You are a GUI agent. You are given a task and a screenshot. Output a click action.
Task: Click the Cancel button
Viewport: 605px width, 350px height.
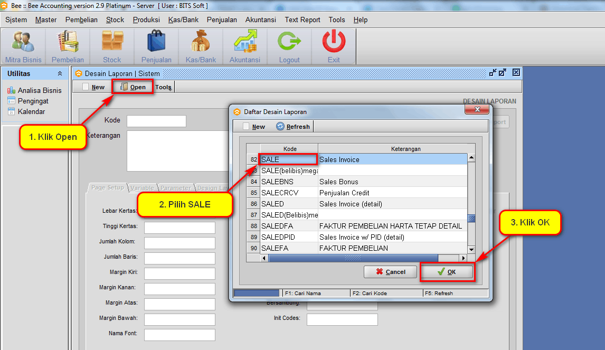coord(390,272)
